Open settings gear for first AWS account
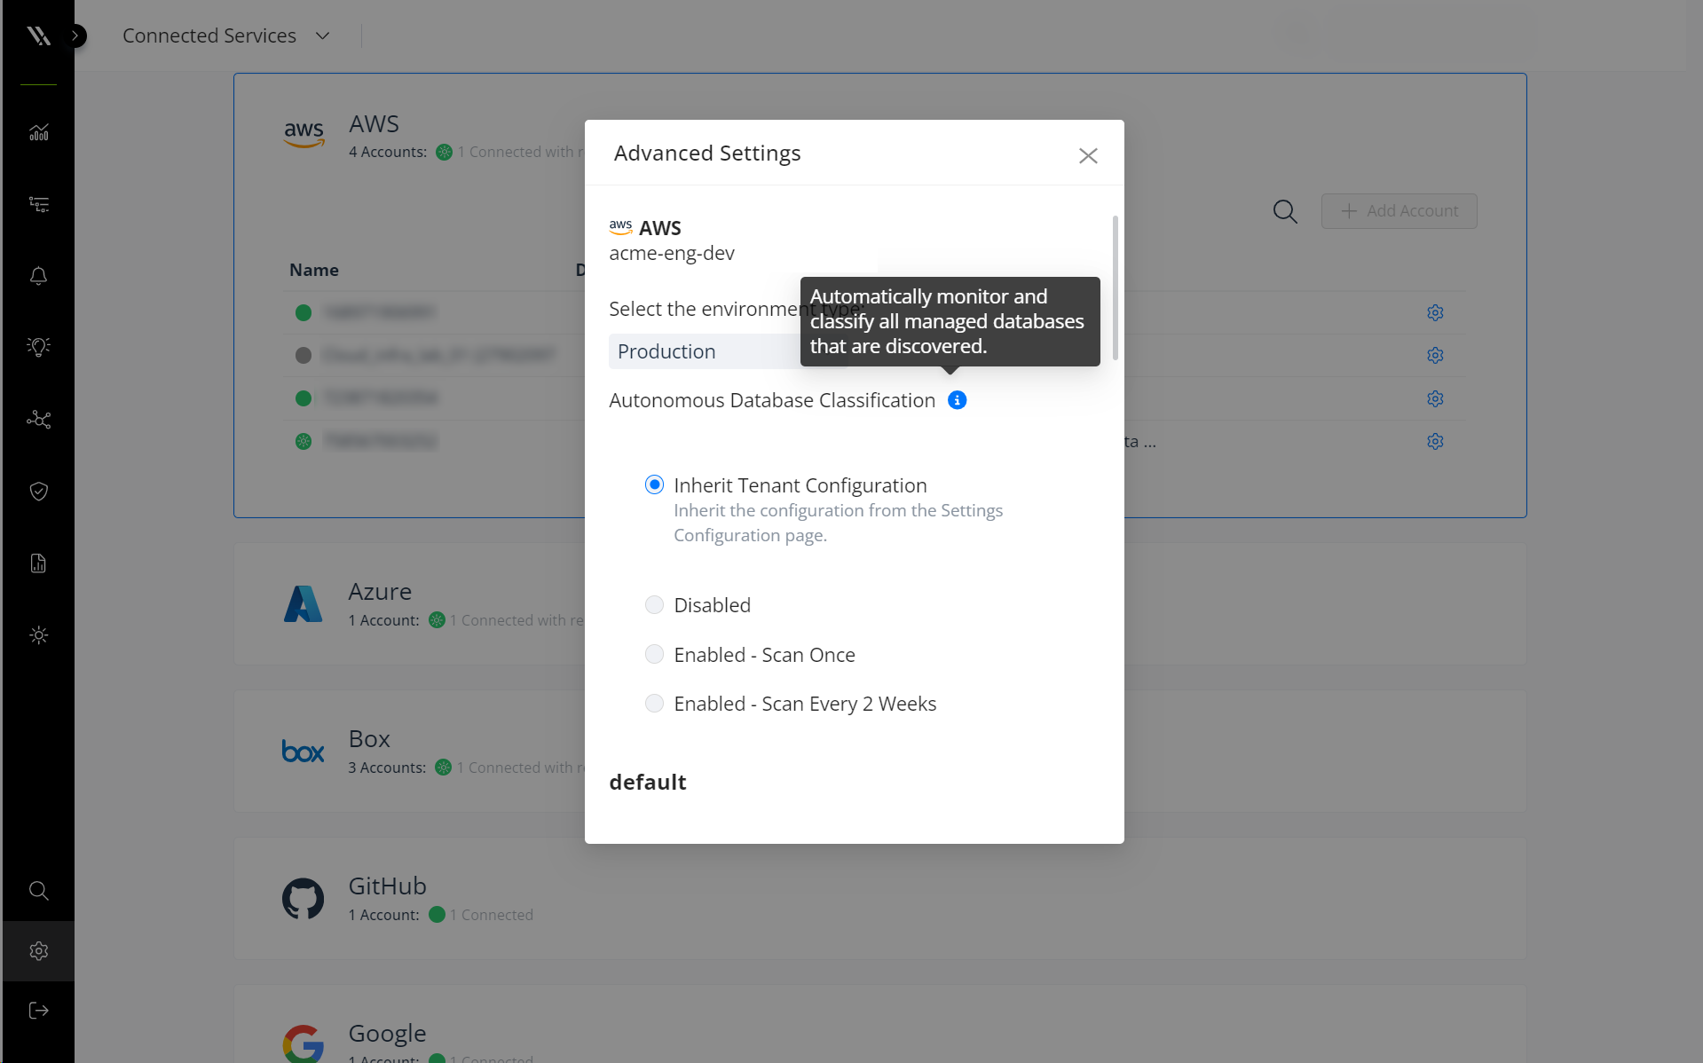The width and height of the screenshot is (1703, 1063). click(1435, 312)
